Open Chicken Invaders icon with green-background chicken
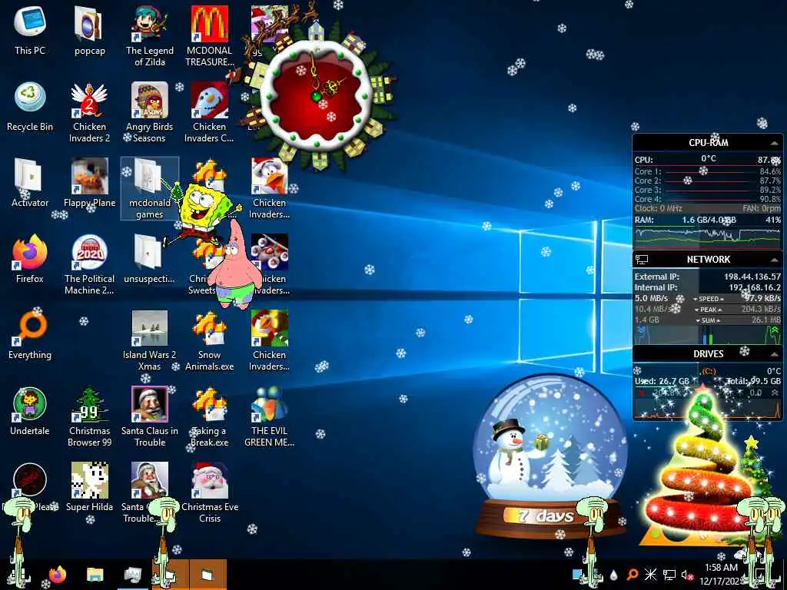Viewport: 787px width, 590px height. point(270,340)
